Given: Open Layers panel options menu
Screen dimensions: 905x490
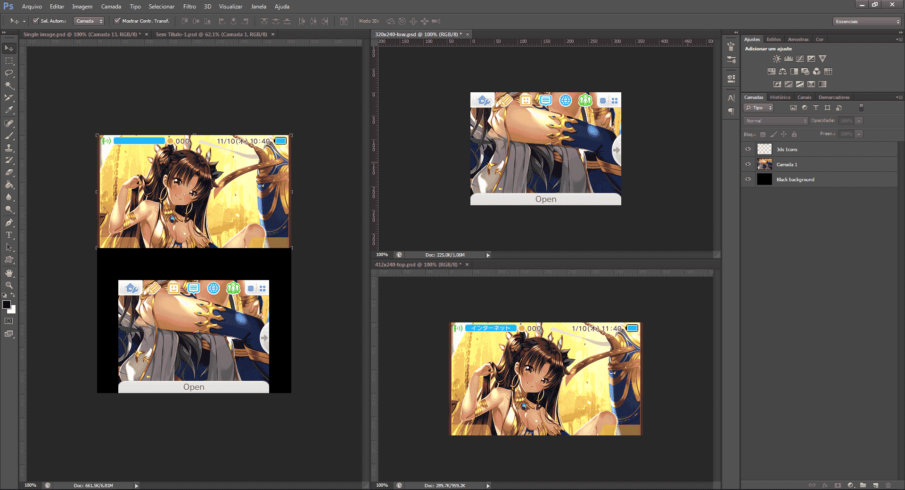Looking at the screenshot, I should pos(899,97).
